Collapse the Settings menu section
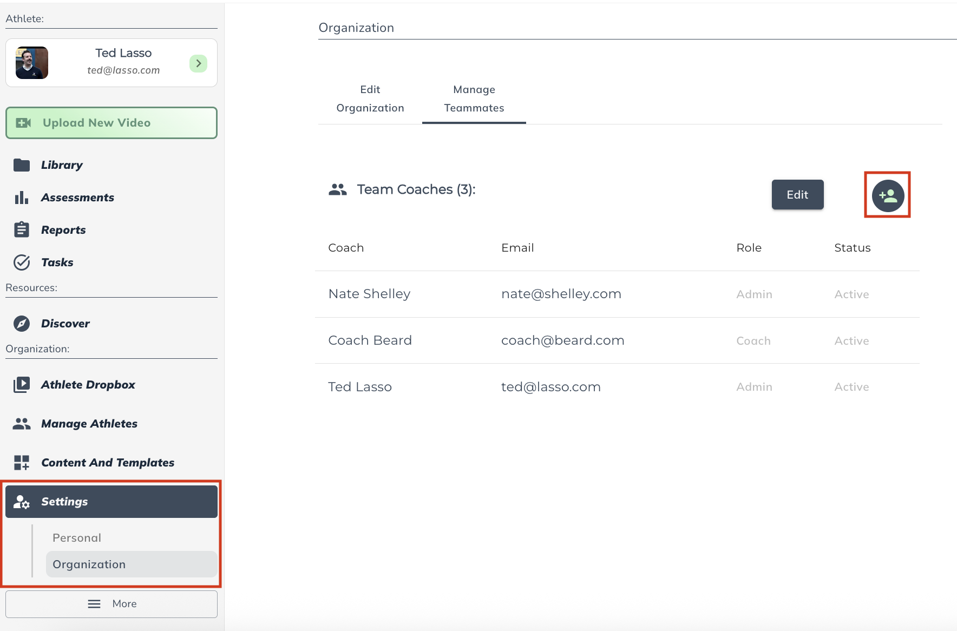Image resolution: width=957 pixels, height=631 pixels. click(x=111, y=502)
